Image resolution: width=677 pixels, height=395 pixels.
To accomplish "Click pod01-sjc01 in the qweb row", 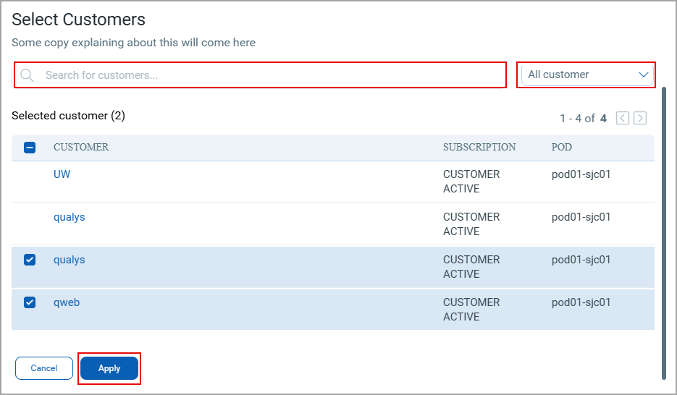I will coord(581,302).
